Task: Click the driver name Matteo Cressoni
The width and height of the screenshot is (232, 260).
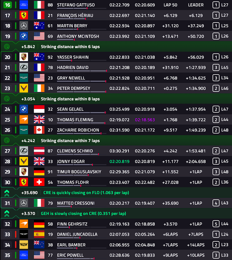Action: [76, 203]
